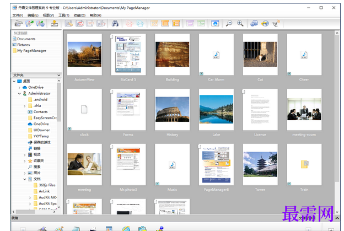Click the green document toolbar icon

click(201, 23)
